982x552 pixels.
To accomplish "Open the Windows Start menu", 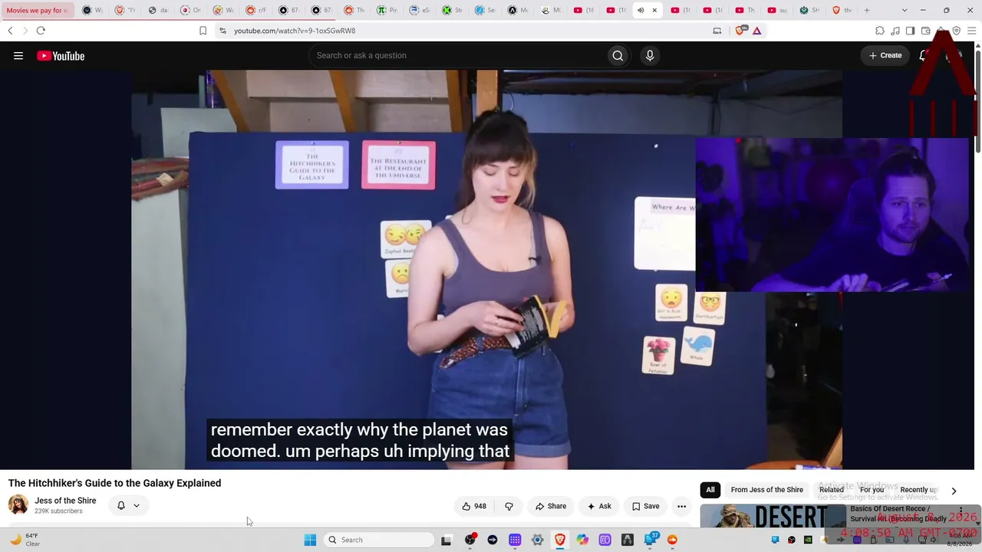I will pos(310,540).
